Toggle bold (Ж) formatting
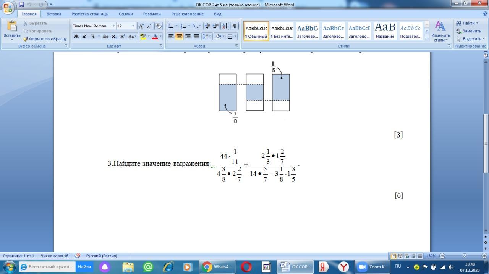 tap(76, 37)
